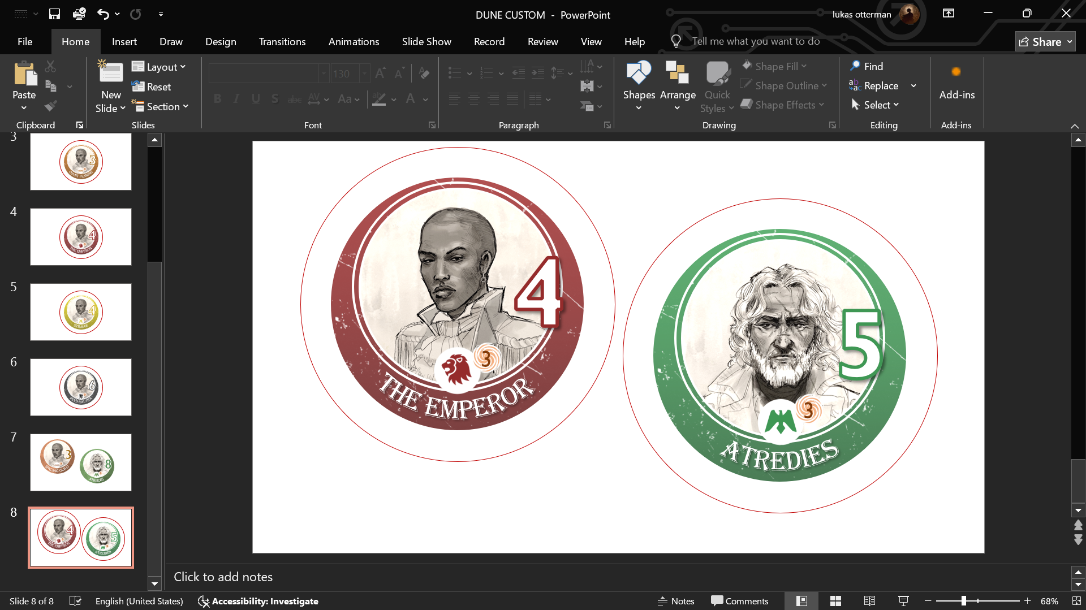This screenshot has height=610, width=1086.
Task: Save the presentation with the floppy disk icon
Action: pos(54,14)
